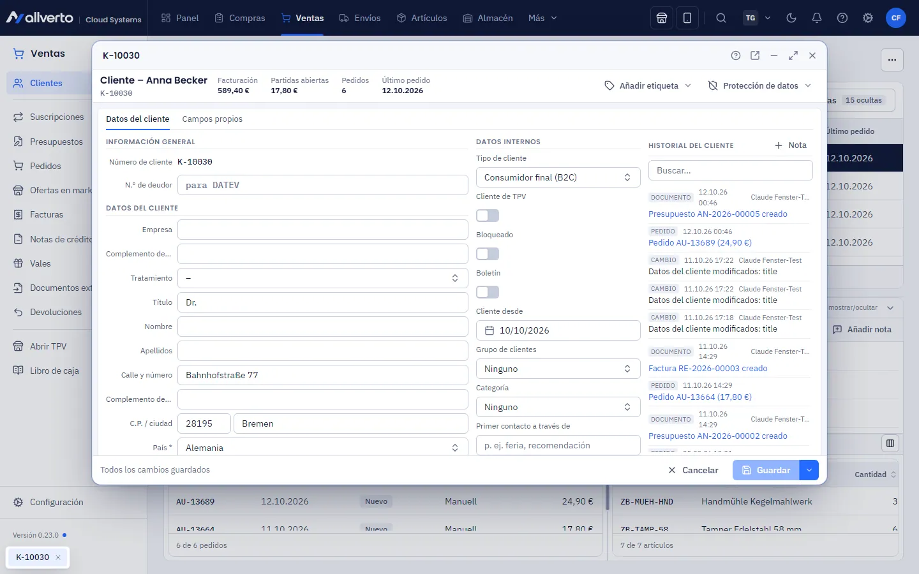Expand the Añadir etiqueta menu

coord(648,85)
